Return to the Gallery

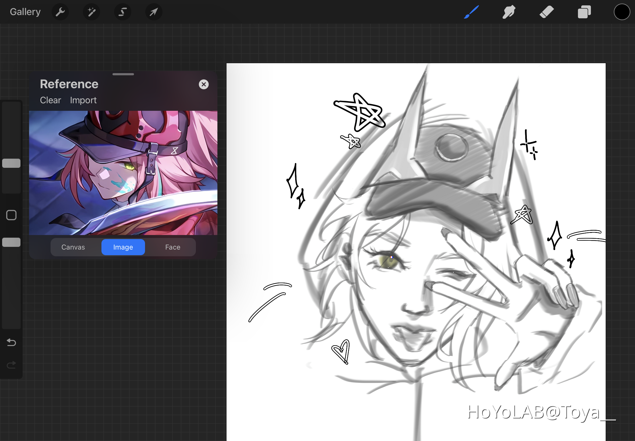pyautogui.click(x=25, y=12)
